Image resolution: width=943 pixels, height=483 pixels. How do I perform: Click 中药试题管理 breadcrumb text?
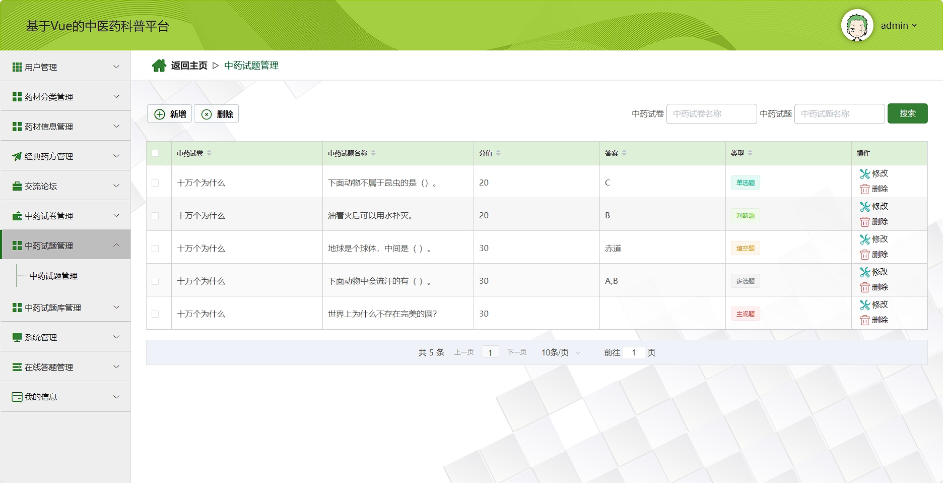(x=251, y=66)
